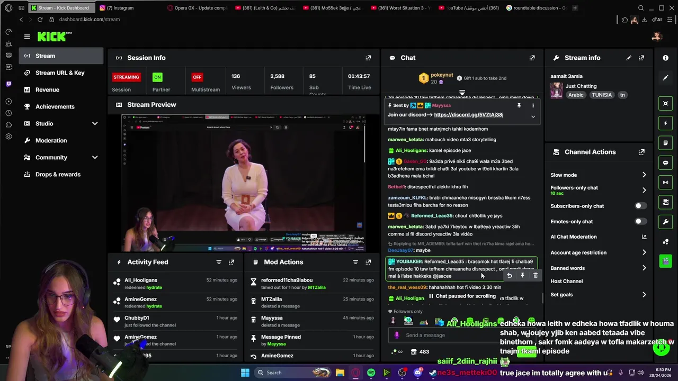Filter the Mod Actions list
Screen dimensions: 678x381
pyautogui.click(x=355, y=262)
